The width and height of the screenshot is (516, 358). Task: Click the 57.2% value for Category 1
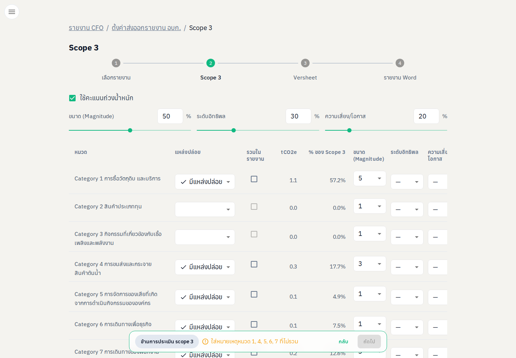338,180
